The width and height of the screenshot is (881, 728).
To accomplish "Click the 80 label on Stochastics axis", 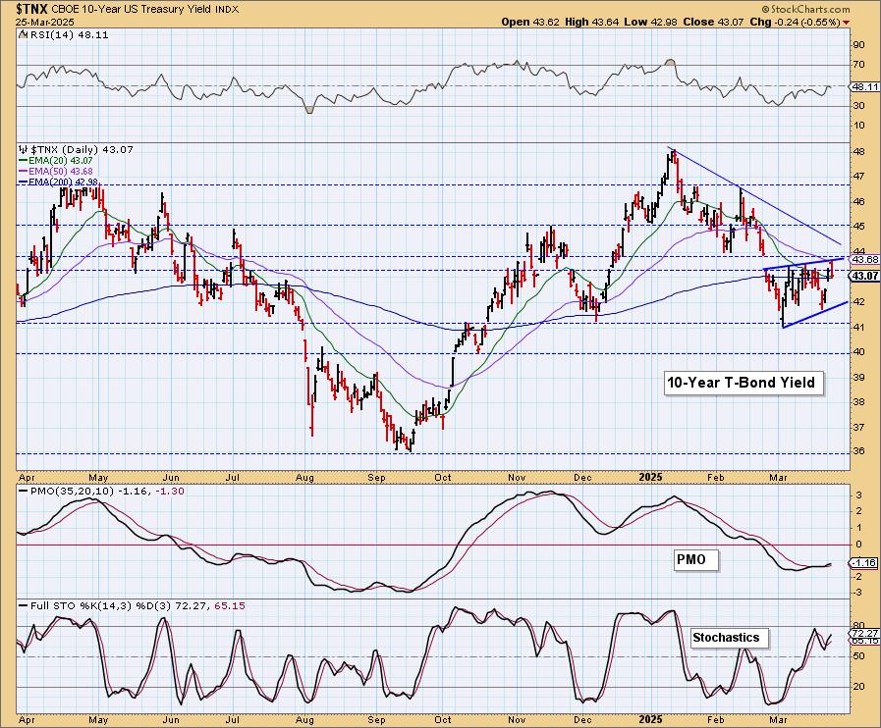I will 859,625.
